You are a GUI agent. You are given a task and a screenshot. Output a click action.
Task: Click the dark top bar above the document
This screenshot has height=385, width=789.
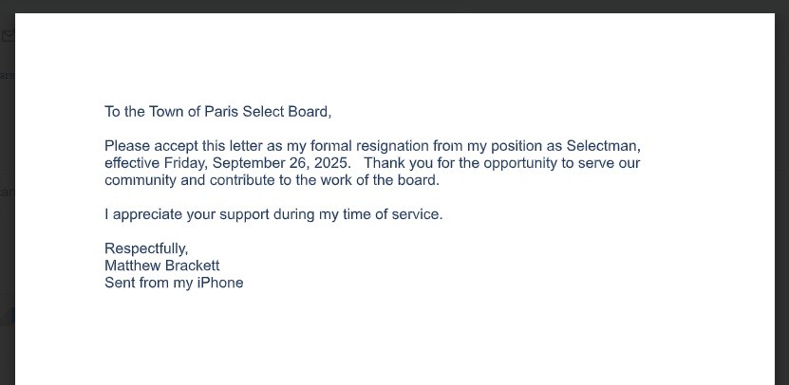(x=394, y=6)
